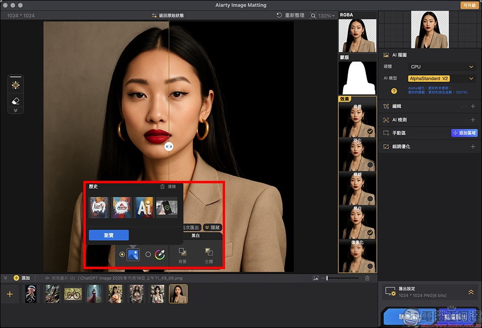
Task: Switch to the RGBA preview panel
Action: pos(357,36)
